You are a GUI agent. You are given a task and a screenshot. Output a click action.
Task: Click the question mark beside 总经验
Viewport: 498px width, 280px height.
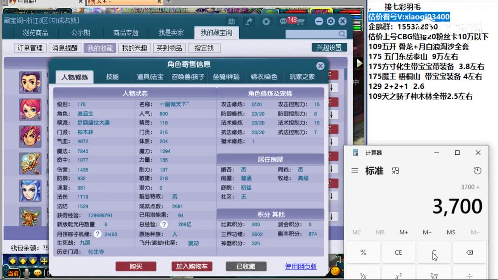(x=163, y=224)
